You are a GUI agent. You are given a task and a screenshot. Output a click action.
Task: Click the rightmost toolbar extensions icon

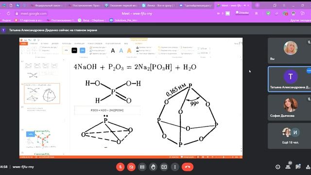(x=302, y=14)
